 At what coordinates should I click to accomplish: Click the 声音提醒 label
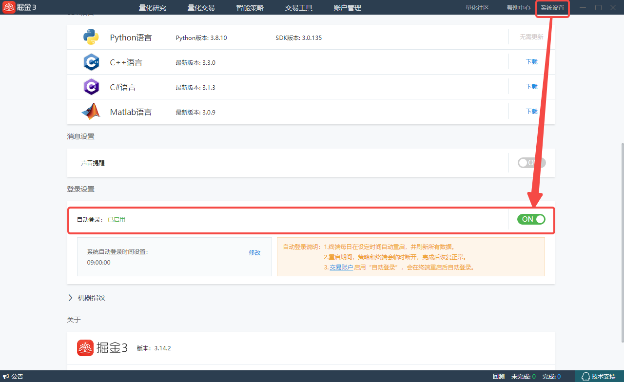click(93, 163)
